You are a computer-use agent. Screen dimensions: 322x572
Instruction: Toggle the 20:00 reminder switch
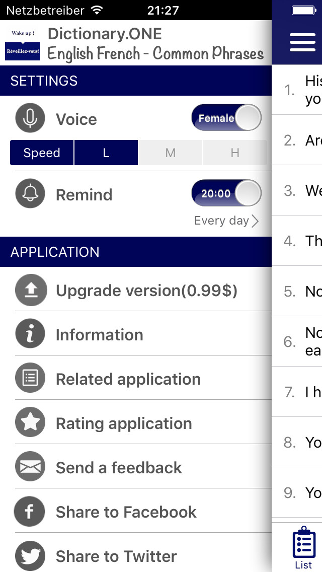(x=226, y=193)
